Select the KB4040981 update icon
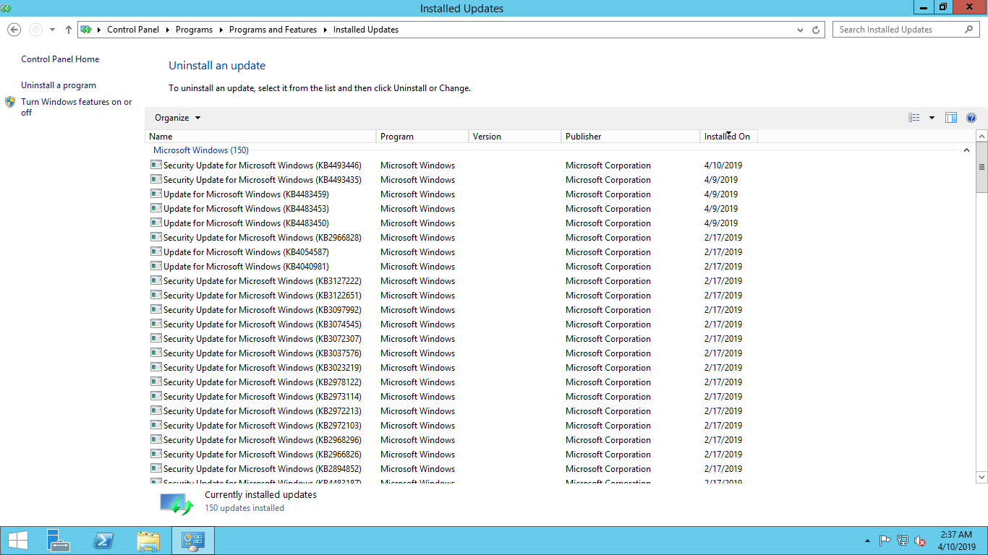988x555 pixels. coord(156,266)
